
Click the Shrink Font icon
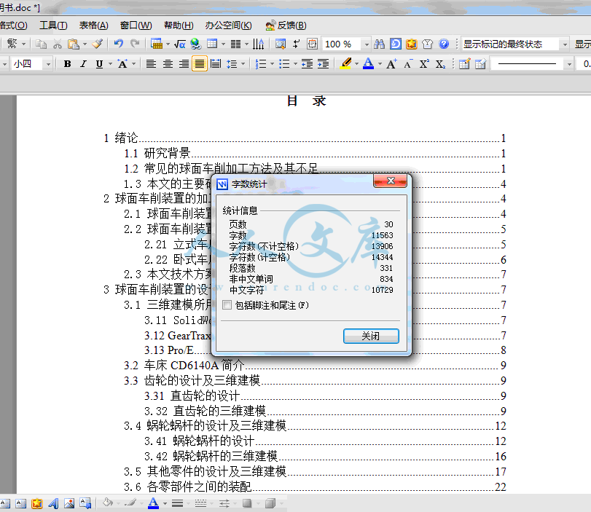click(x=408, y=64)
